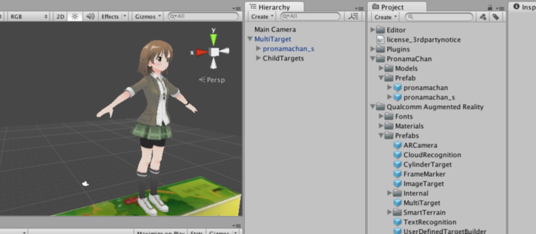Toggle Maximize on Play button
Screen dimensions: 536x234
click(x=161, y=232)
